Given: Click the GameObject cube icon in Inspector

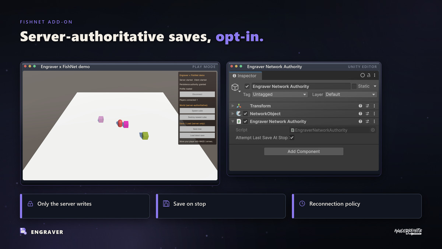Looking at the screenshot, I should [x=235, y=87].
